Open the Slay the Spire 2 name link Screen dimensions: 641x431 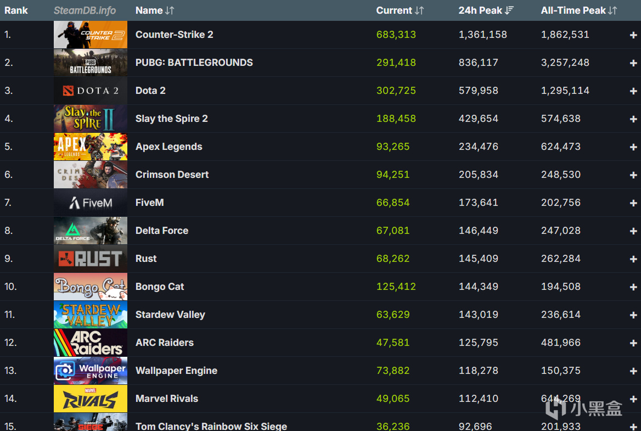tap(172, 119)
